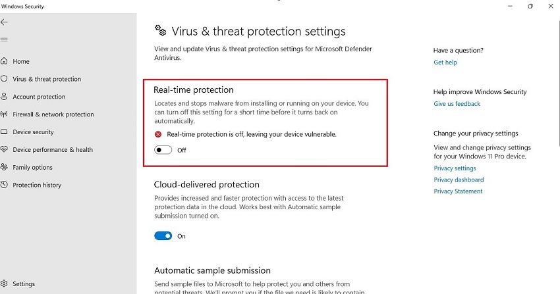The image size is (560, 294).
Task: Click the Virus & threat protection settings heading
Action: [258, 31]
